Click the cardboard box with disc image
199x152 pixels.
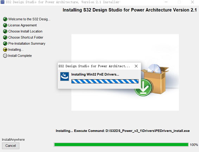(155, 79)
